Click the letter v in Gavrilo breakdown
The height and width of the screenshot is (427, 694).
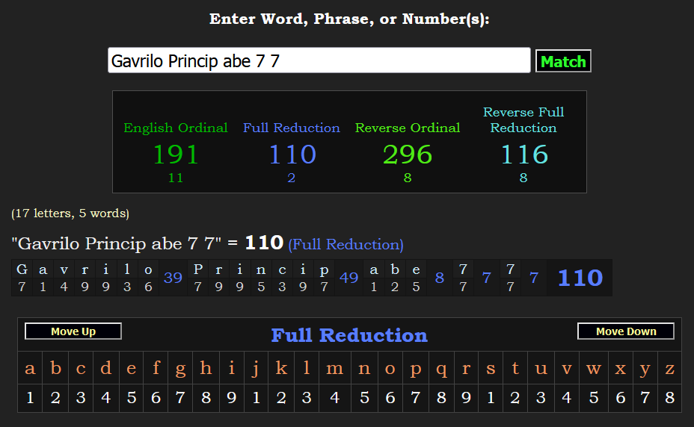(64, 269)
